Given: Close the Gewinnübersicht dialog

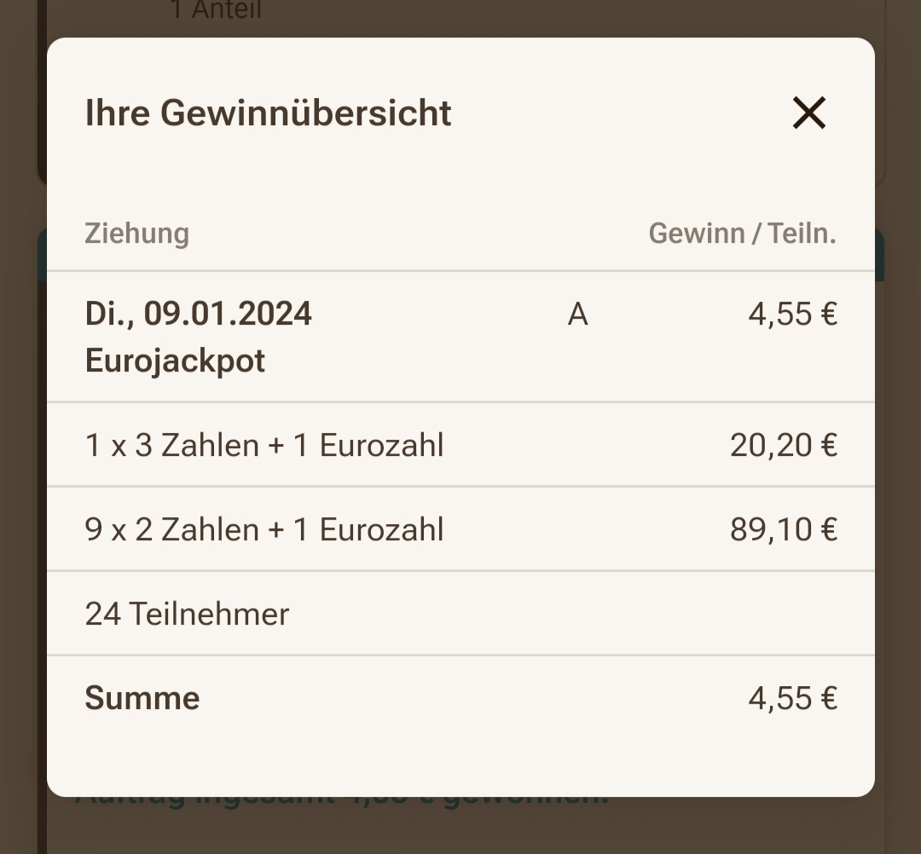Looking at the screenshot, I should pos(808,113).
